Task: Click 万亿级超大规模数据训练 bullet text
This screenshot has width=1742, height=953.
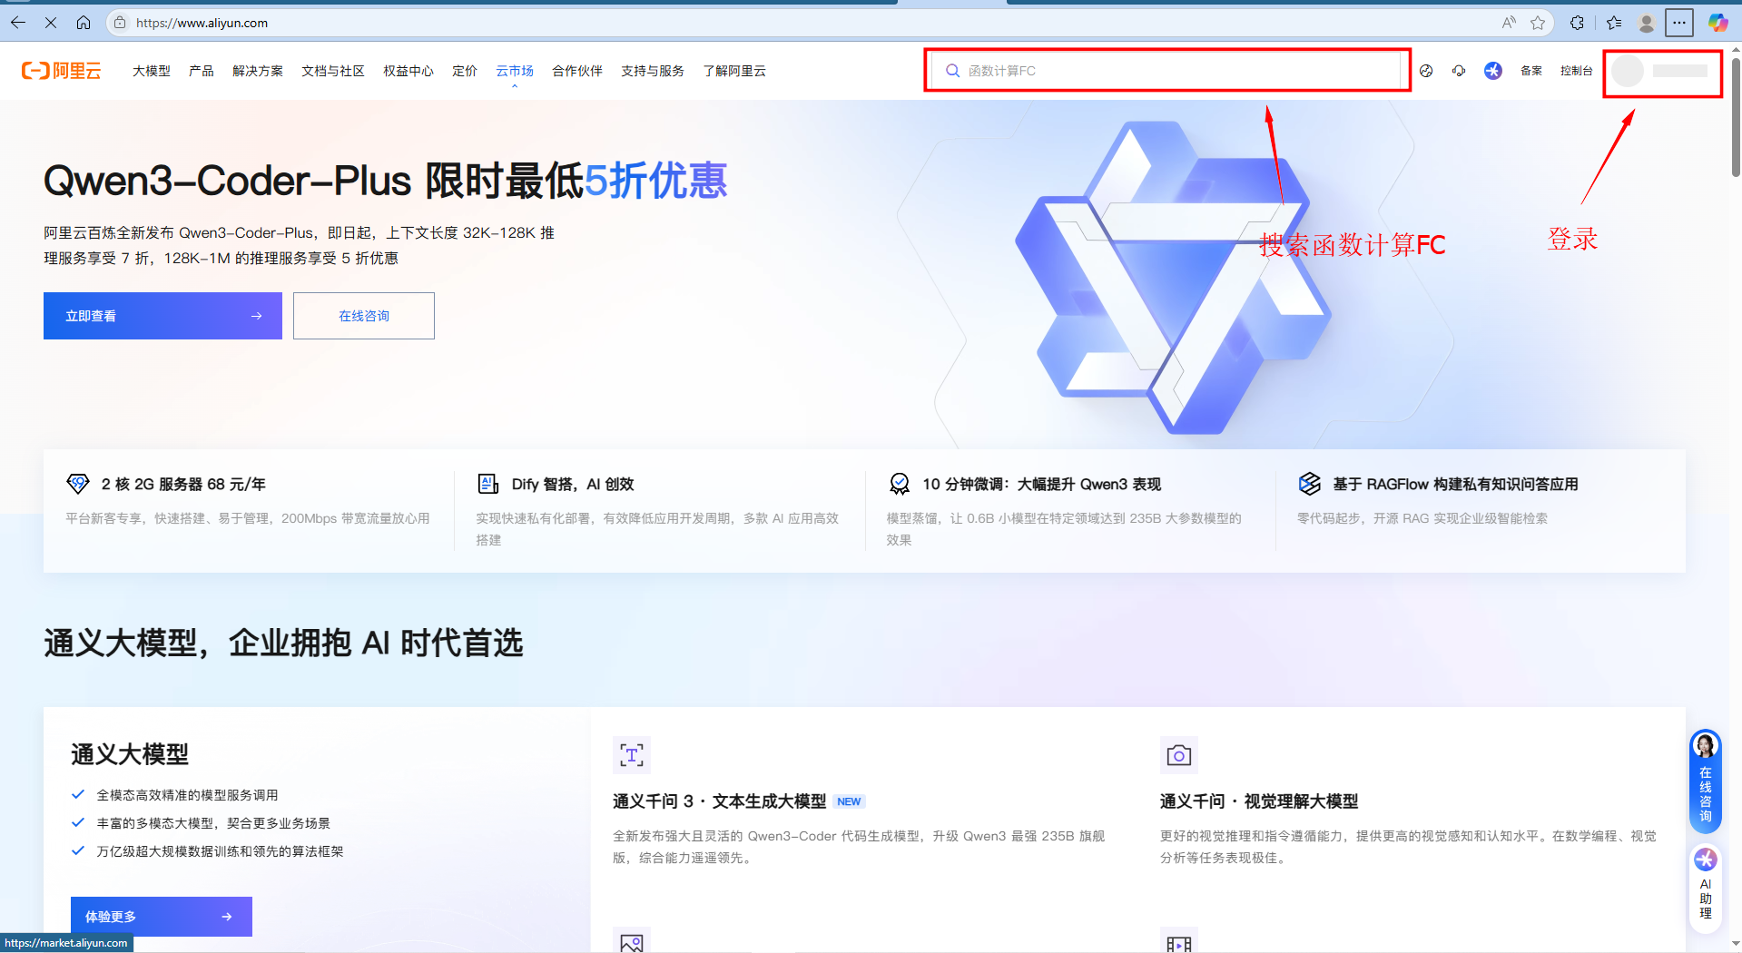Action: coord(220,851)
